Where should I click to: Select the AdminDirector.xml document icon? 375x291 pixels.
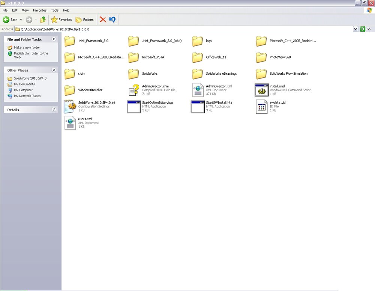pos(198,90)
